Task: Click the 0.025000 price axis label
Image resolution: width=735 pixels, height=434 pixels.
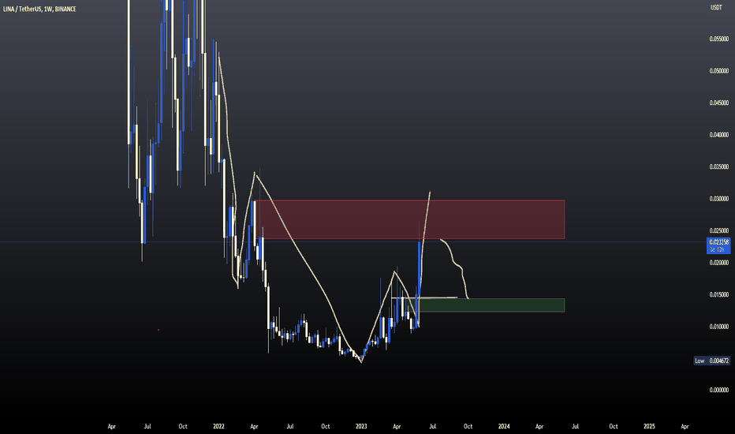Action: (719, 230)
